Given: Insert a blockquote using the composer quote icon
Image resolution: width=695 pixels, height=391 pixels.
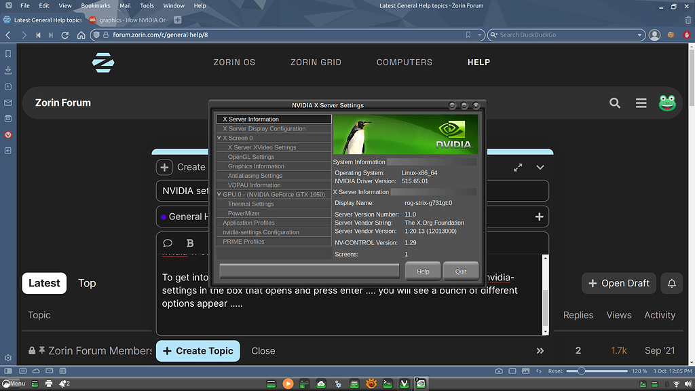Looking at the screenshot, I should click(x=168, y=243).
